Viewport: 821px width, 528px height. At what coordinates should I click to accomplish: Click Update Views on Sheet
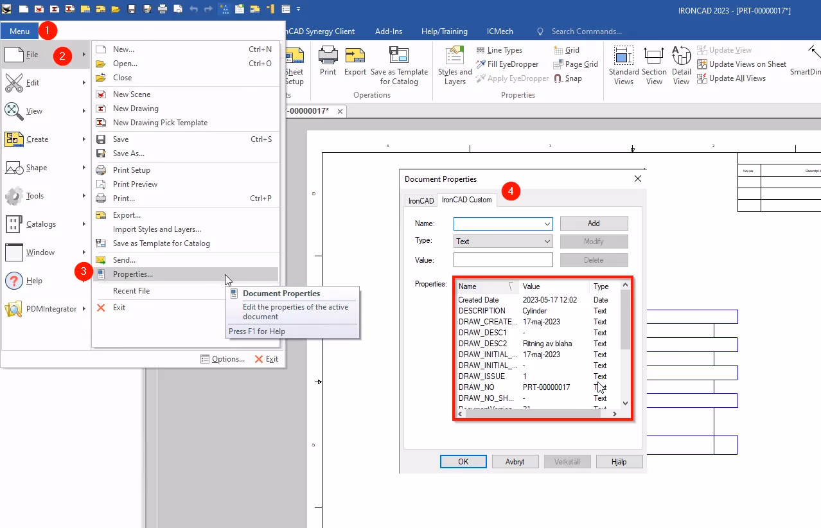click(741, 64)
